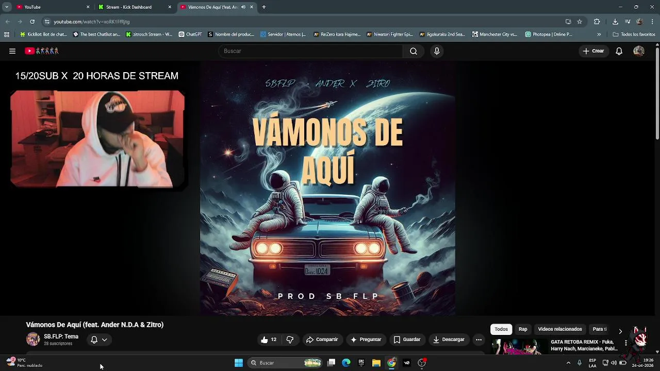Bookmark this page with the star icon
The width and height of the screenshot is (660, 371).
click(580, 22)
